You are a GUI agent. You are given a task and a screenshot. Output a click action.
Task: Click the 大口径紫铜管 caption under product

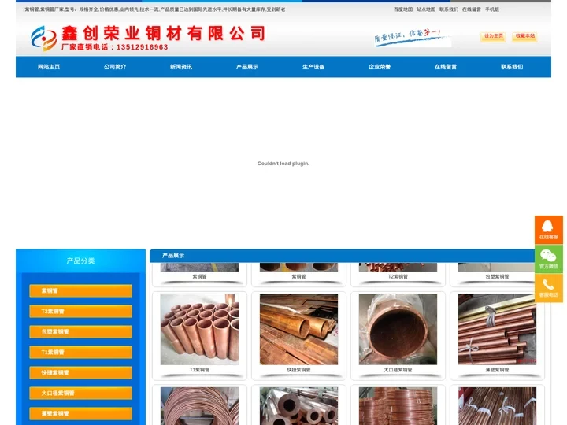(x=398, y=370)
